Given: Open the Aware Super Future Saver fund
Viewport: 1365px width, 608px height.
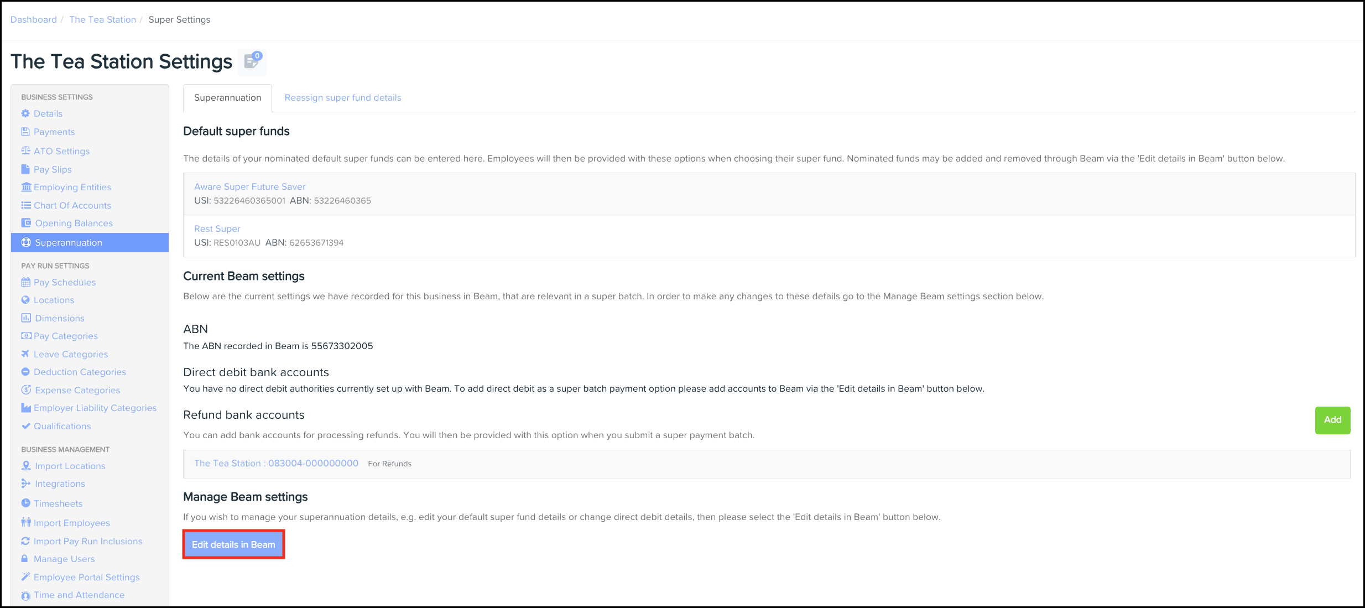Looking at the screenshot, I should point(249,187).
